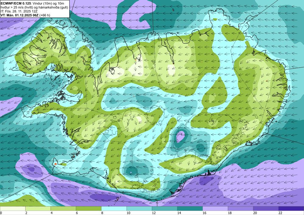
Task: Click the legend scale label "12"
Action: [154, 213]
